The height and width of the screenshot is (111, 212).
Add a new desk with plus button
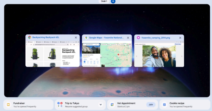pyautogui.click(x=113, y=1)
